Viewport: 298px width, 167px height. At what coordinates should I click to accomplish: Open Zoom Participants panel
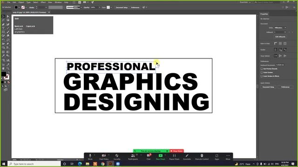coord(133,157)
